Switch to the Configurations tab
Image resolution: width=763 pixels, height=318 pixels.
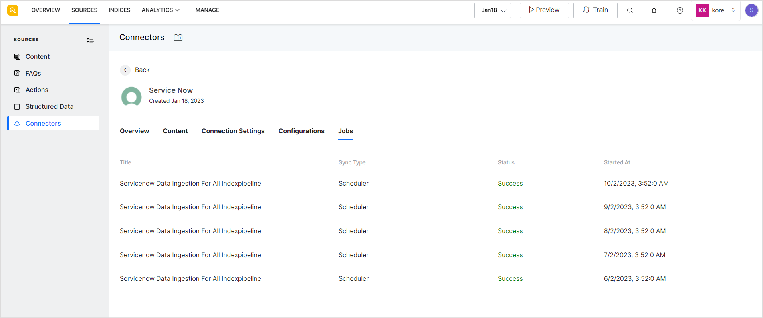301,131
